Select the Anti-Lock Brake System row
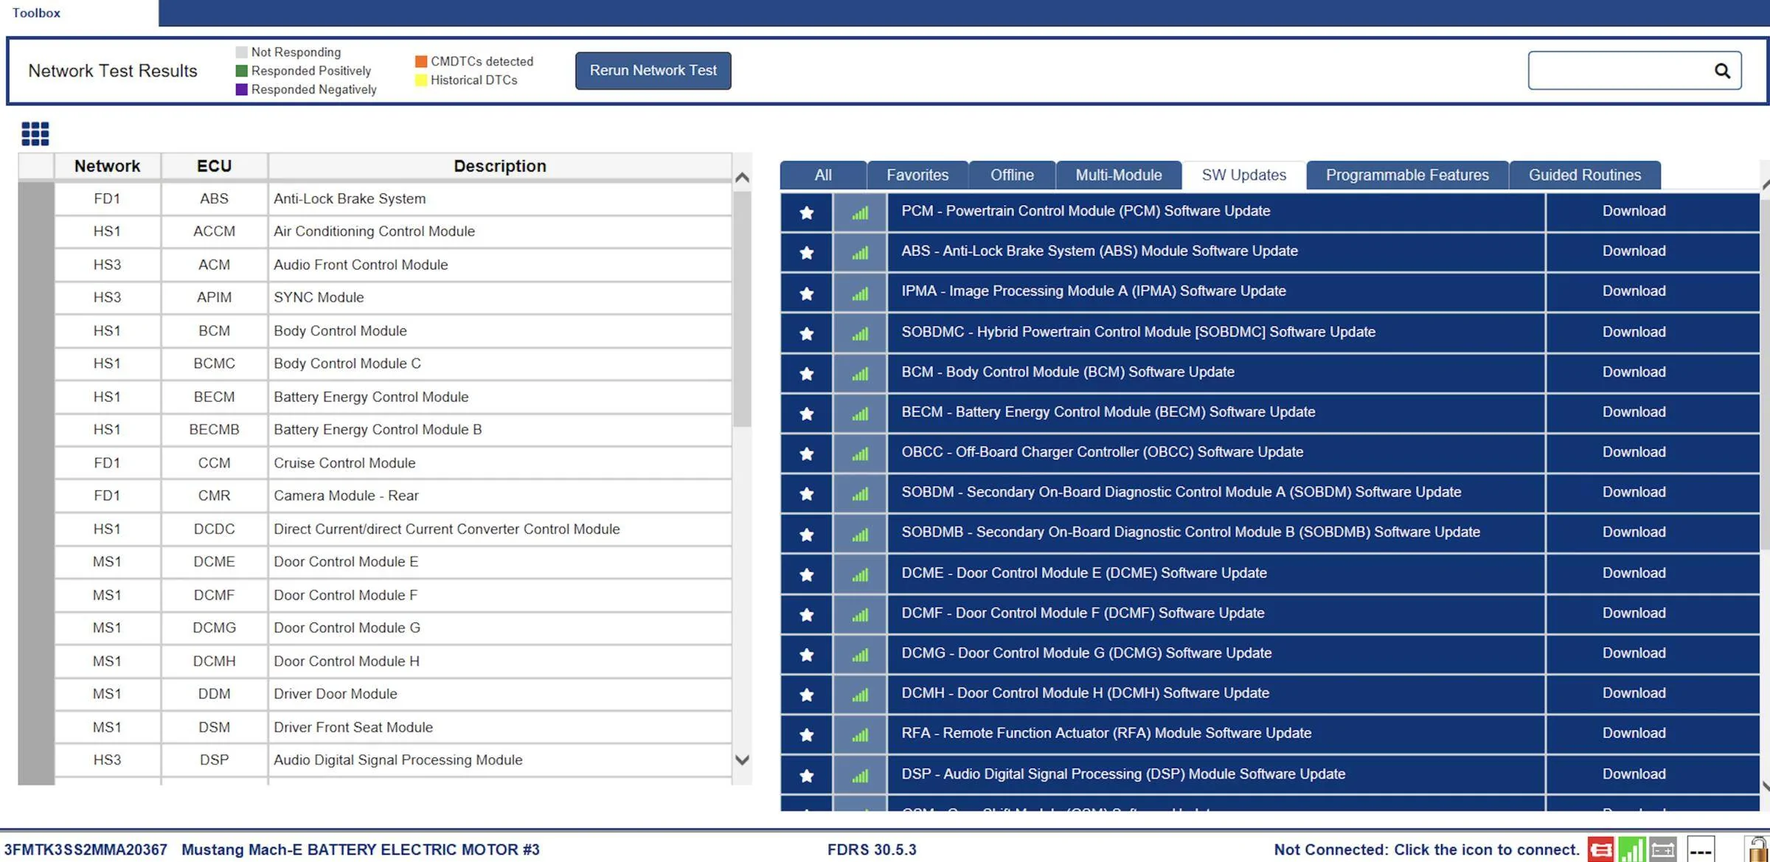Screen dimensions: 1770x862 coord(393,199)
